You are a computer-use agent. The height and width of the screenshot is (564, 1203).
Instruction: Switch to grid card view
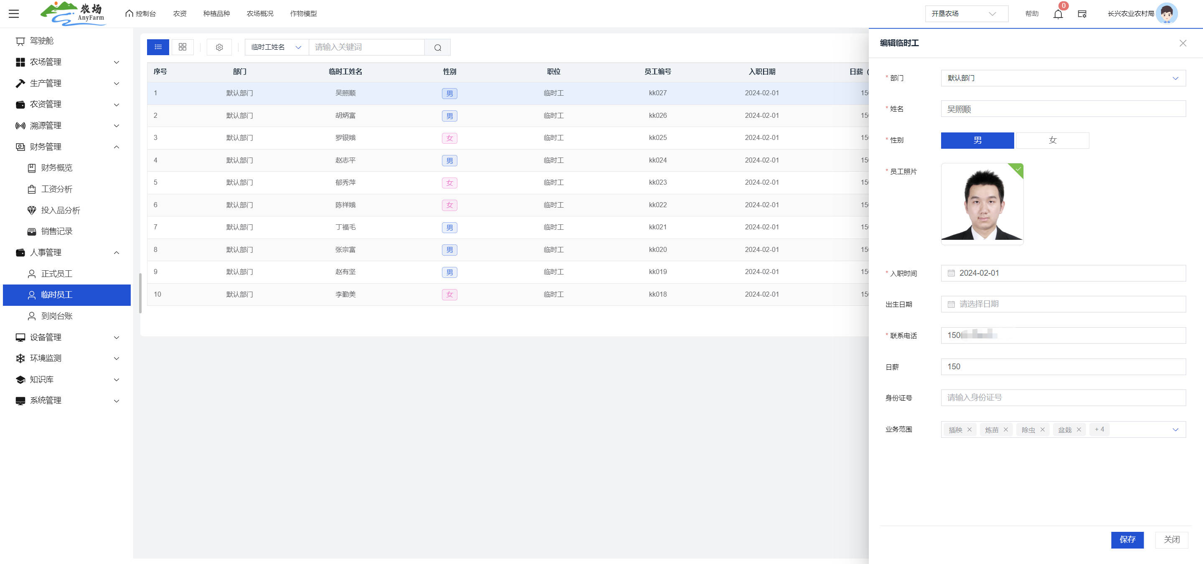tap(183, 47)
